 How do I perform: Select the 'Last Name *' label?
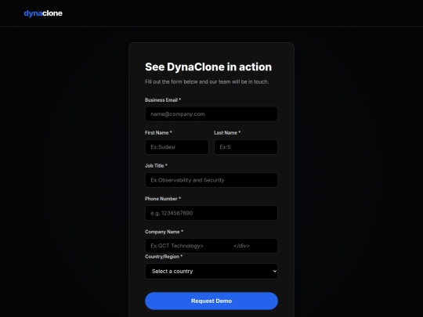[227, 132]
